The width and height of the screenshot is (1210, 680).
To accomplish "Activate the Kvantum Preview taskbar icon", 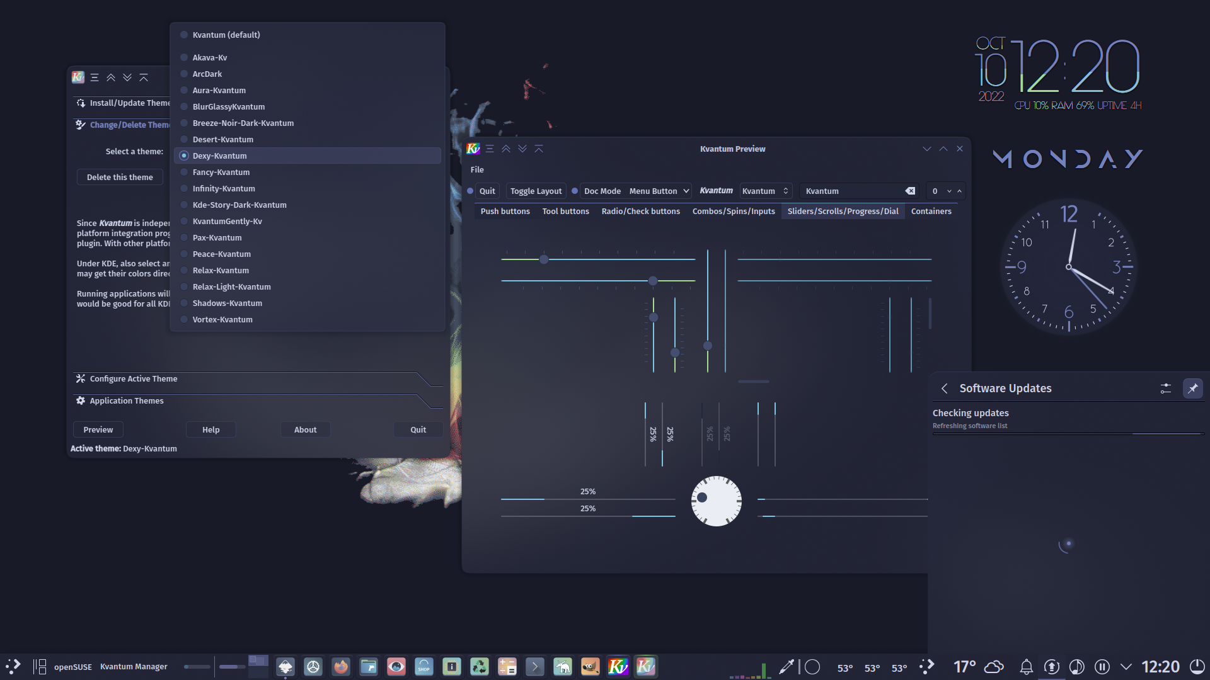I will 646,666.
